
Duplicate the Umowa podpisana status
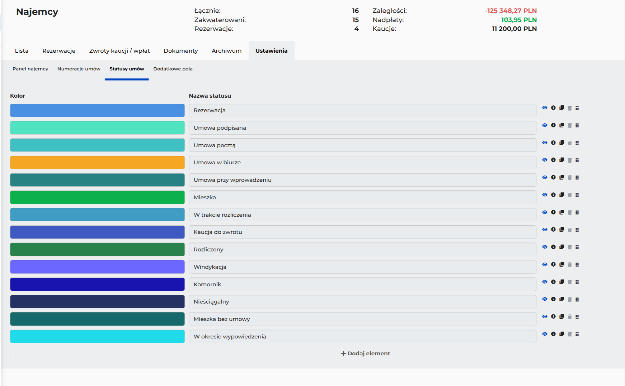point(562,125)
